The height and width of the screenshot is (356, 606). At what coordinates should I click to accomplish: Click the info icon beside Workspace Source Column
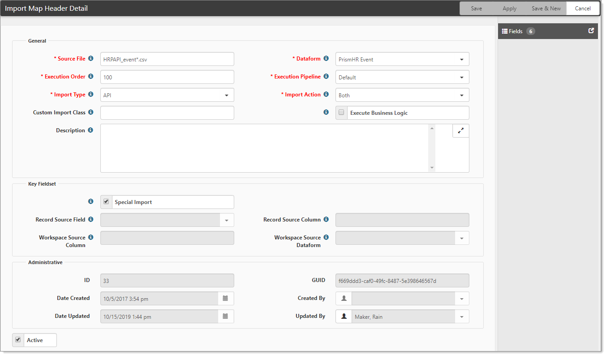click(90, 237)
